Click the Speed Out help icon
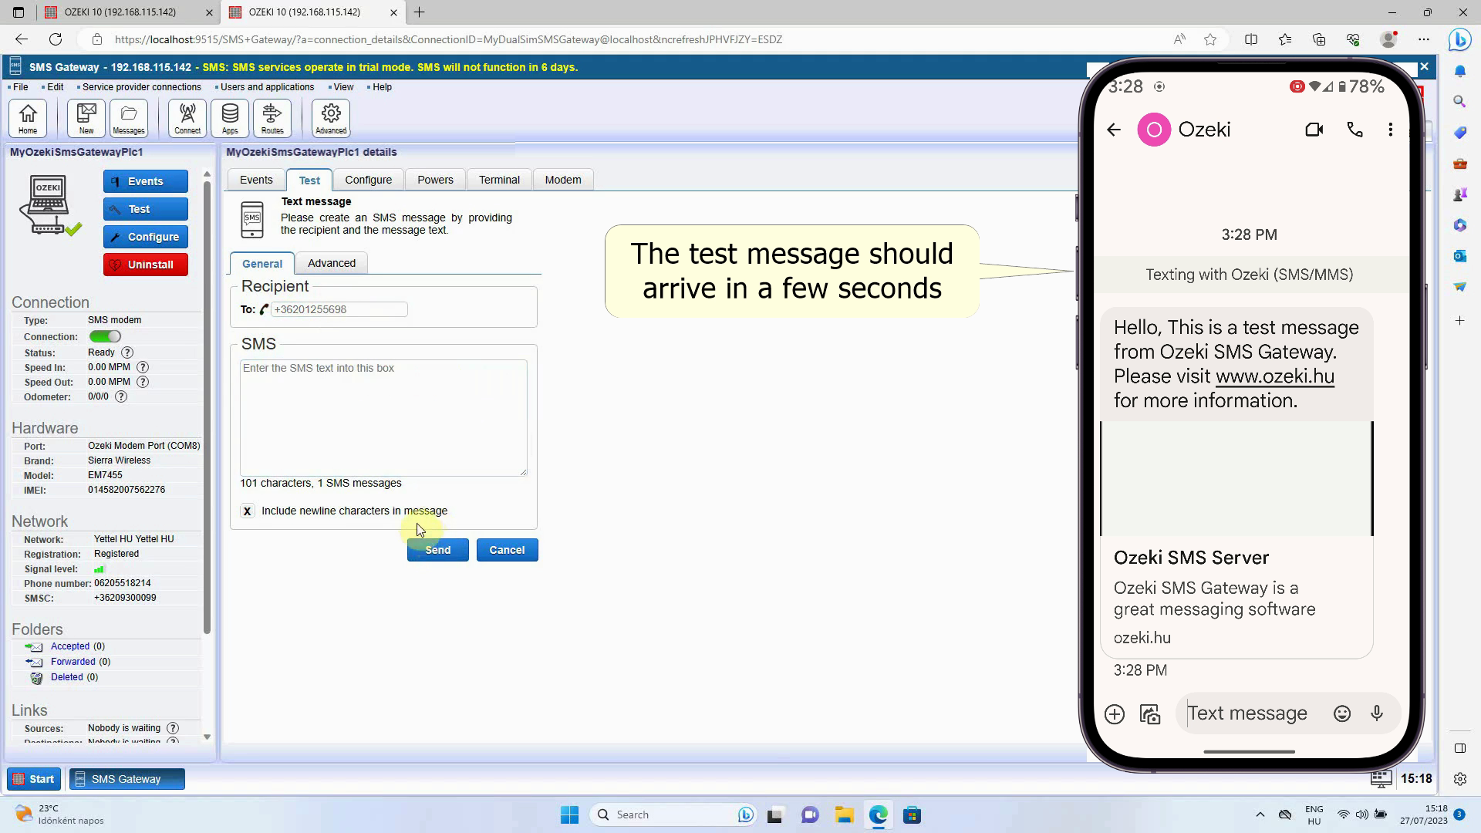1481x833 pixels. (143, 382)
